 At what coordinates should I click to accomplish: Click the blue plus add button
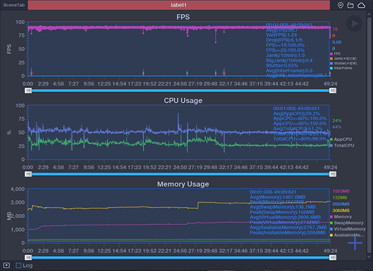pyautogui.click(x=355, y=242)
